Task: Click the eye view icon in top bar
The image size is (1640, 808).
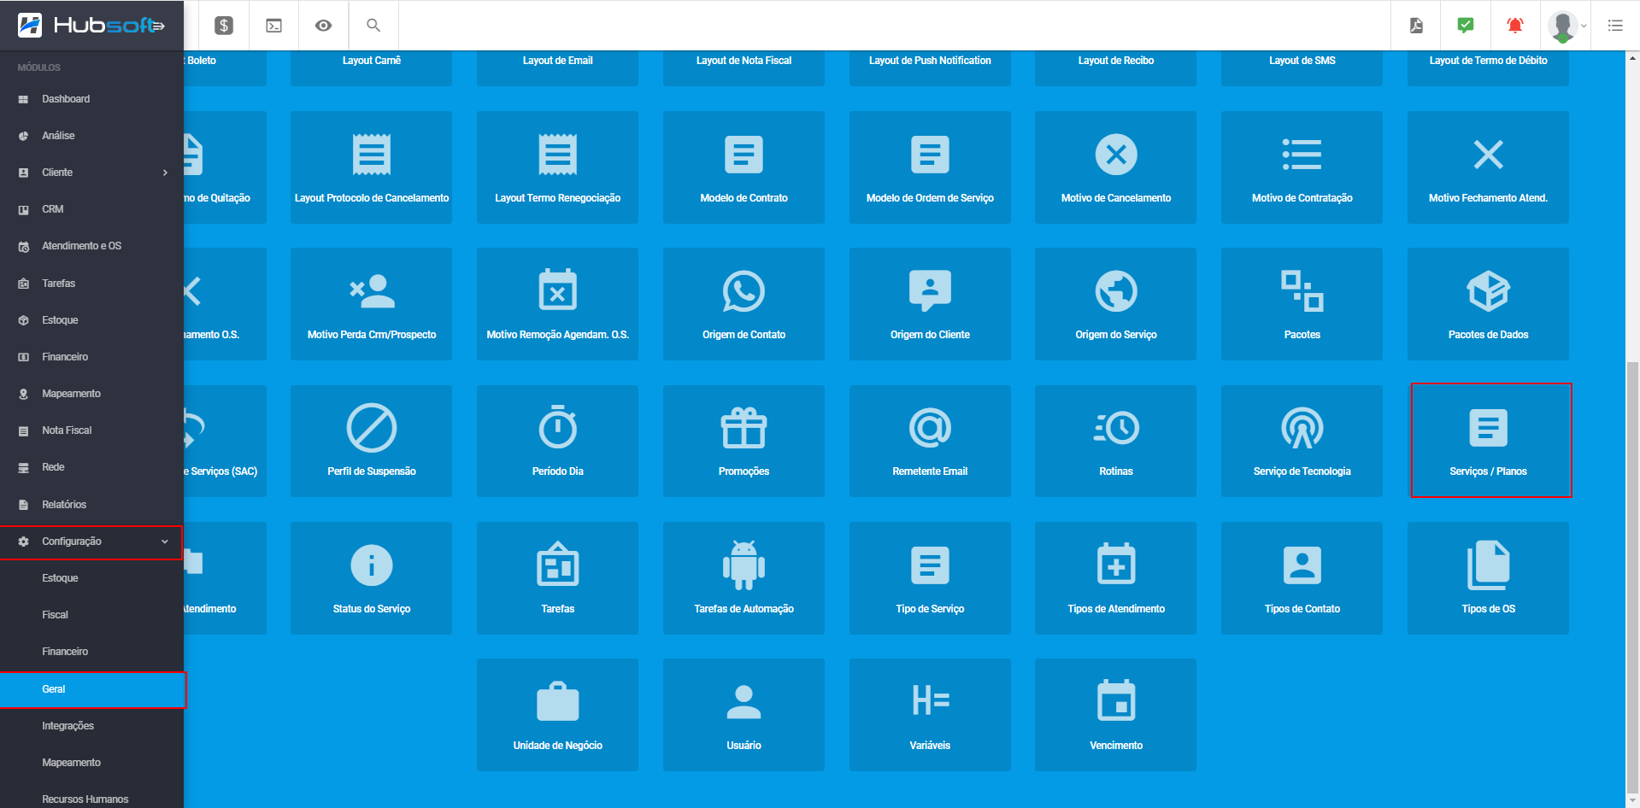Action: (323, 26)
